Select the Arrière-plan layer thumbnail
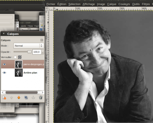Viewport: 153px width, 123px height. pos(19,73)
